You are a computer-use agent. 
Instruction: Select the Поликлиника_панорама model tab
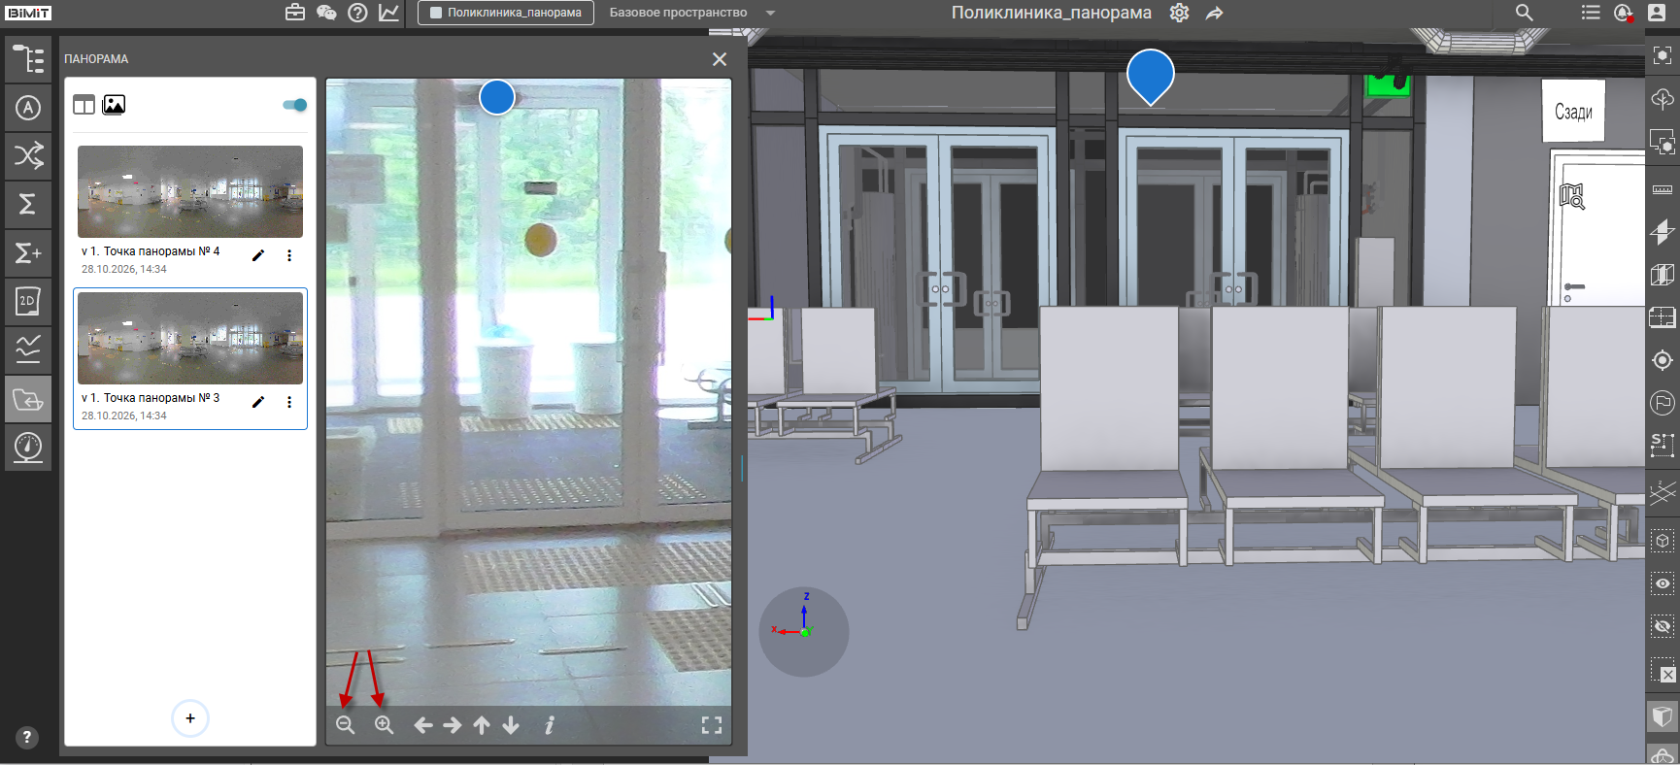(x=506, y=13)
